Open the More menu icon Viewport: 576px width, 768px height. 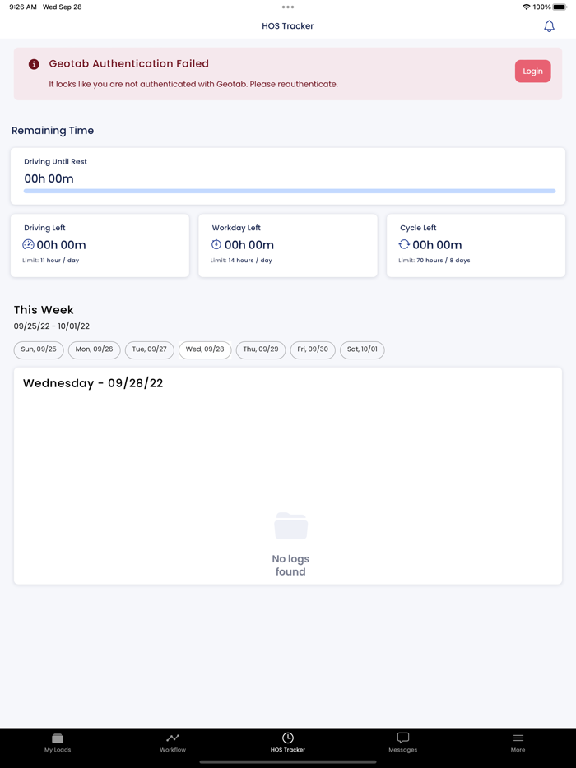pos(518,739)
